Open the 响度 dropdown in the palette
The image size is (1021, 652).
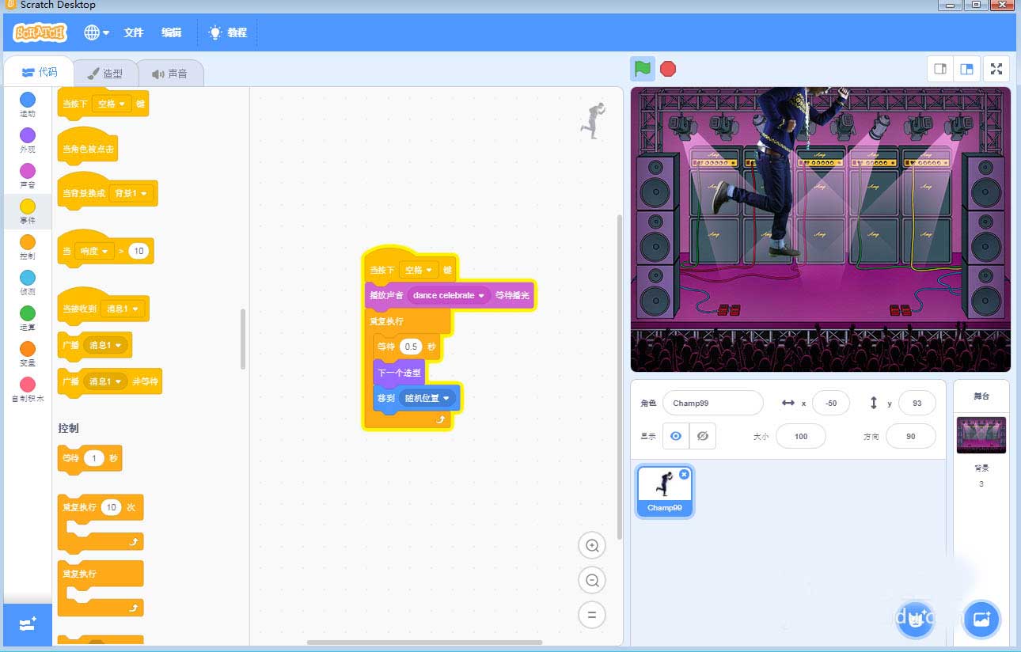93,251
